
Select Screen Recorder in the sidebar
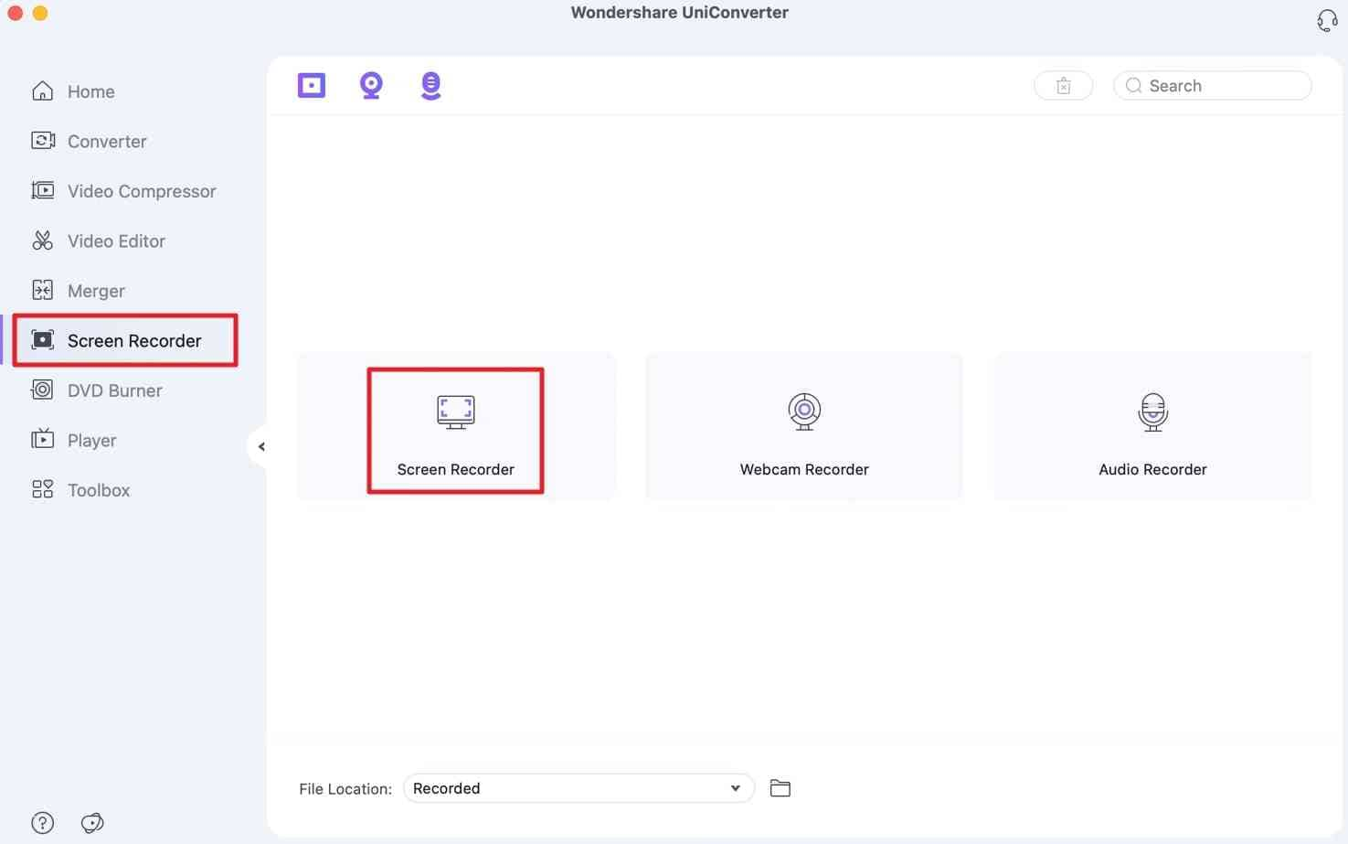(x=125, y=340)
